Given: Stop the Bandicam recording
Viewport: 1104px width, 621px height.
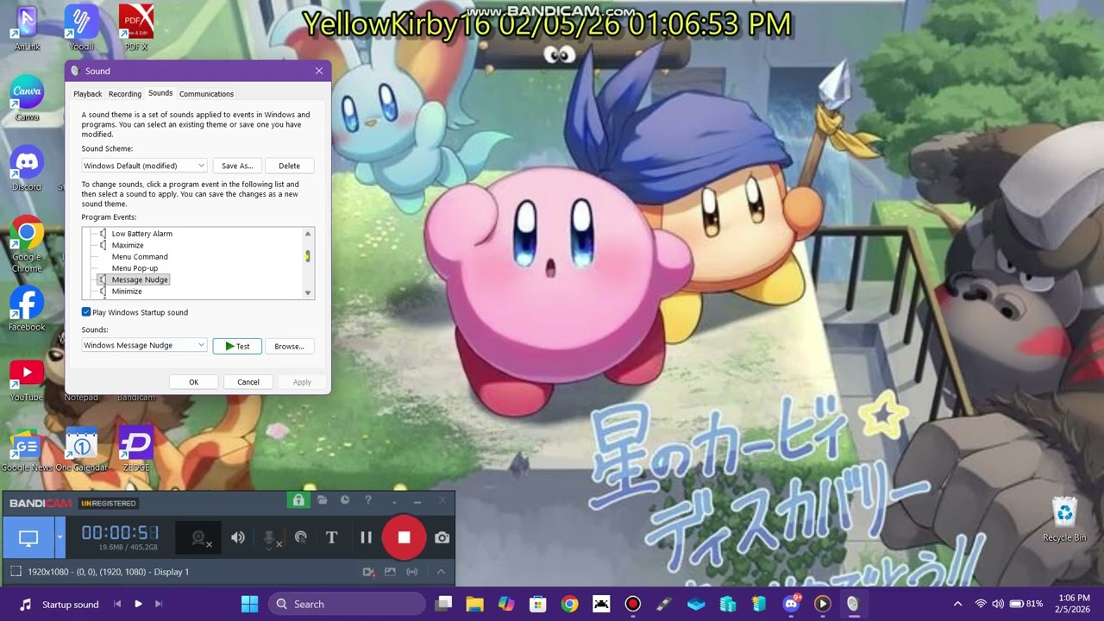Looking at the screenshot, I should (x=404, y=537).
